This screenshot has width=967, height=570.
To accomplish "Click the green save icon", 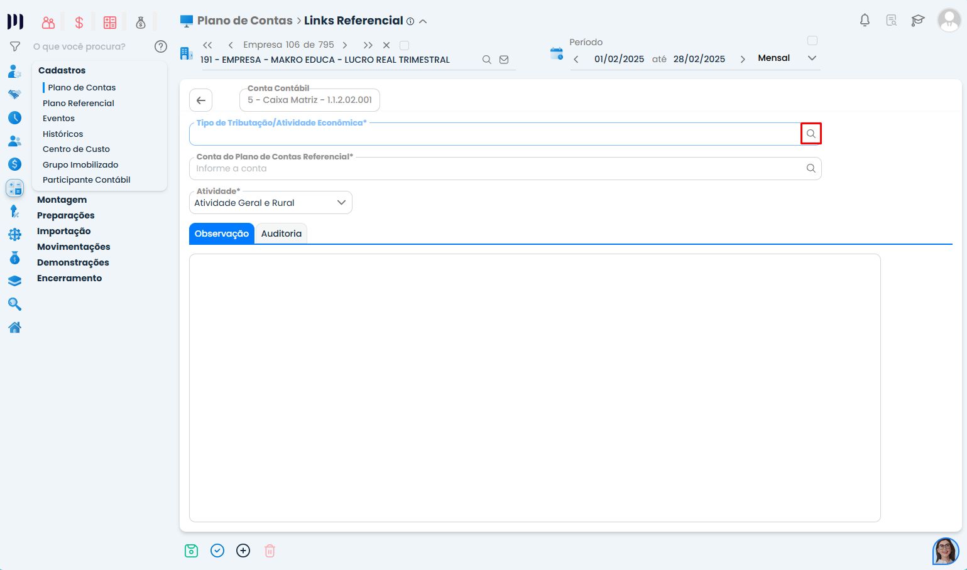I will (x=192, y=551).
